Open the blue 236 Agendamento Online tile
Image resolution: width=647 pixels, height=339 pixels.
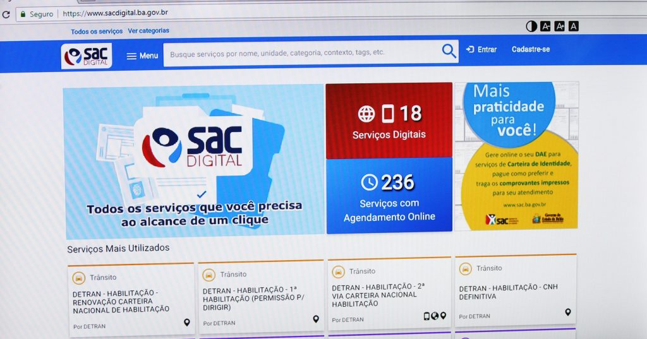(389, 195)
